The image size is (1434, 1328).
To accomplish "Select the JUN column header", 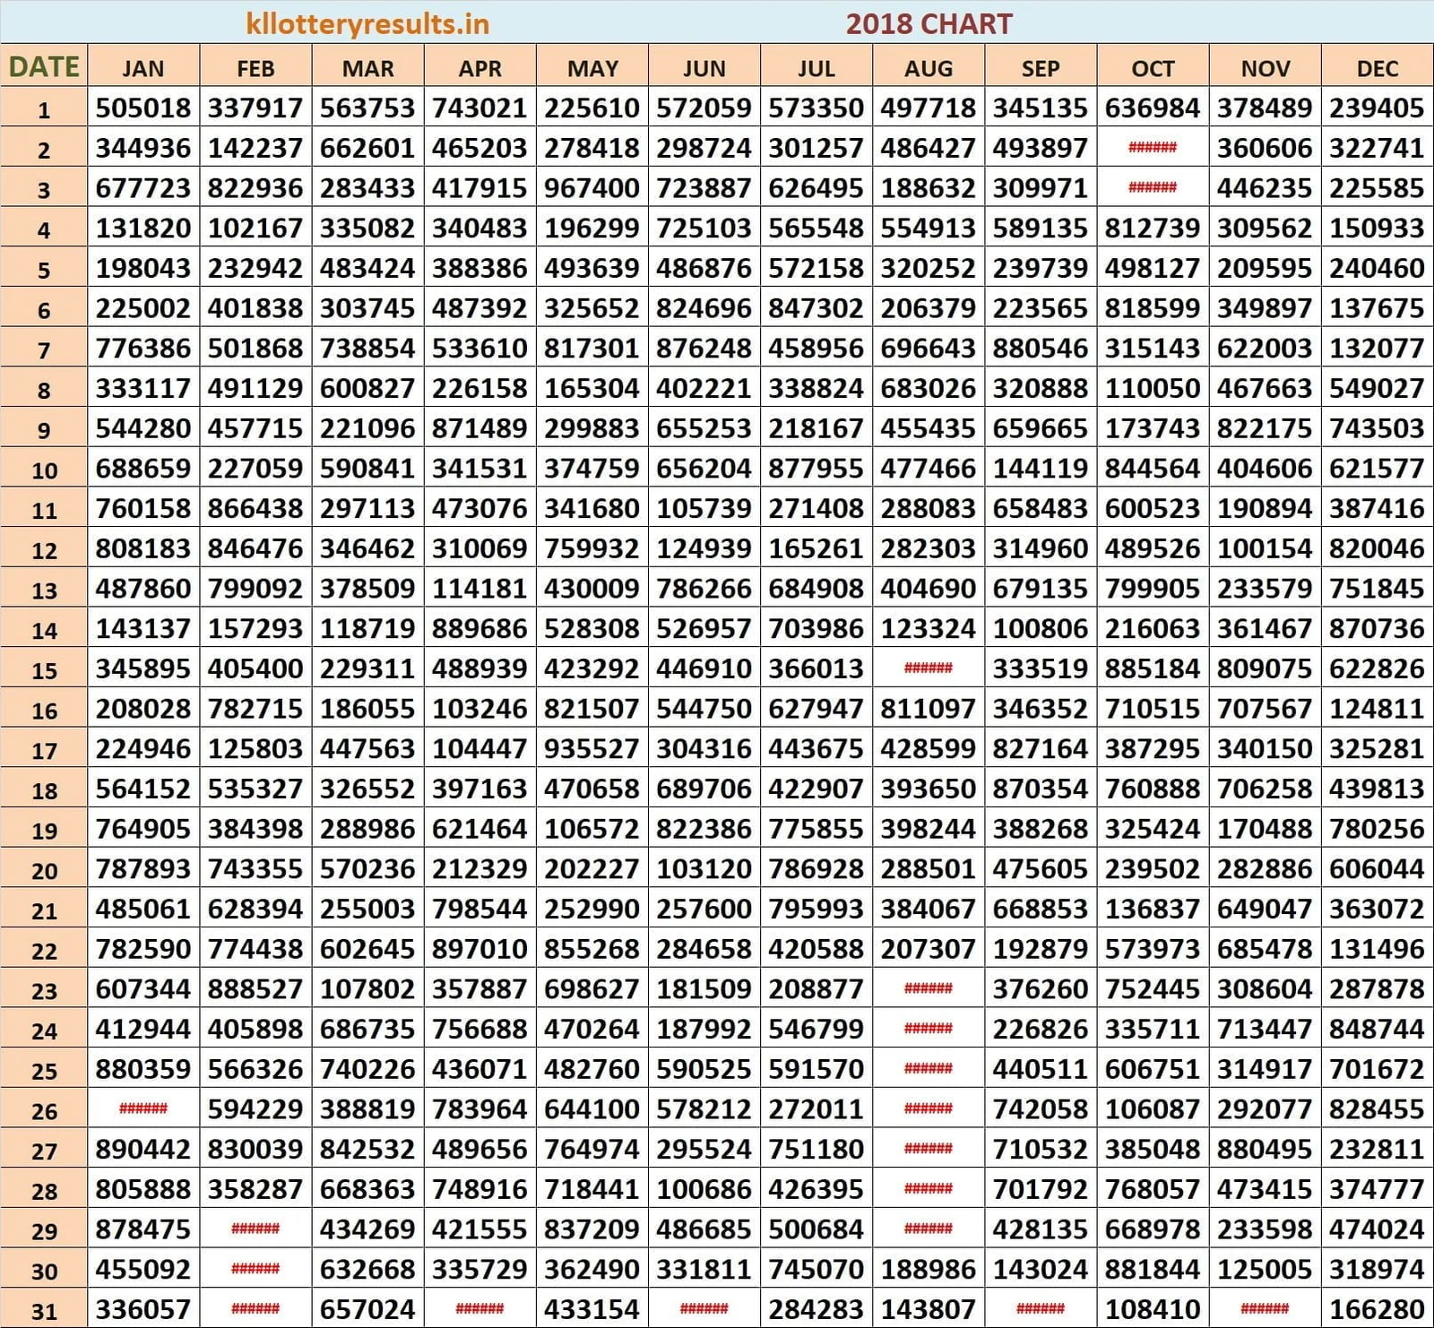I will pyautogui.click(x=704, y=68).
